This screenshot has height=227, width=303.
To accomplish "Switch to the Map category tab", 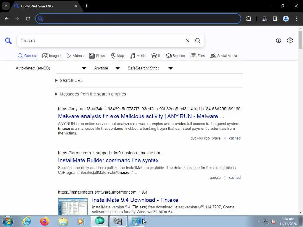I will click(x=117, y=56).
